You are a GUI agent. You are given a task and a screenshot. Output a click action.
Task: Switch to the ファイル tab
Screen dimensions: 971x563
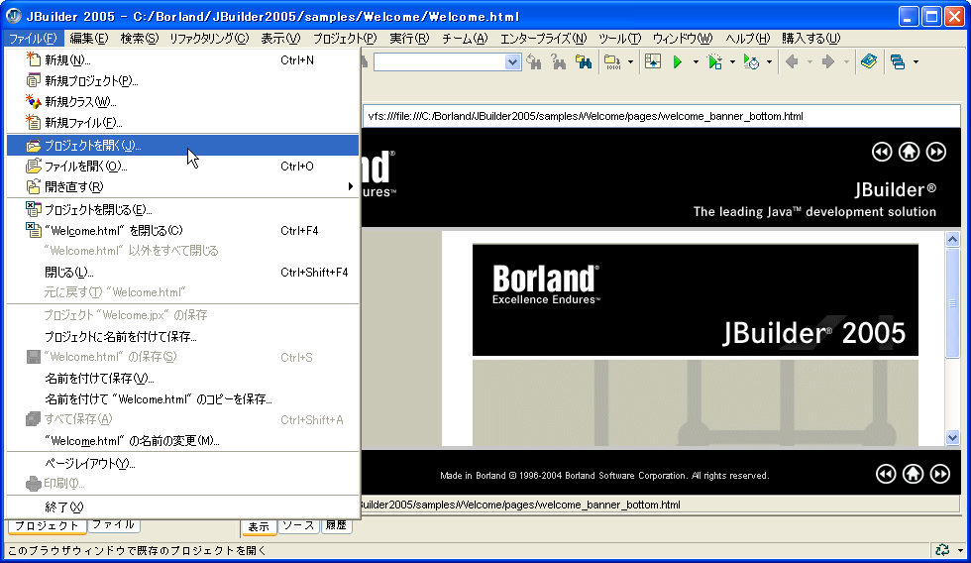(114, 525)
